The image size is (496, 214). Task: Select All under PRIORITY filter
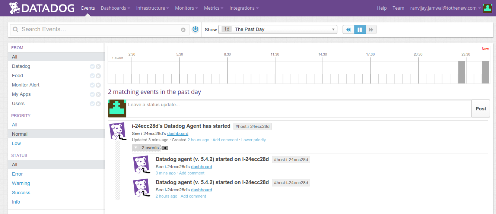pyautogui.click(x=15, y=125)
